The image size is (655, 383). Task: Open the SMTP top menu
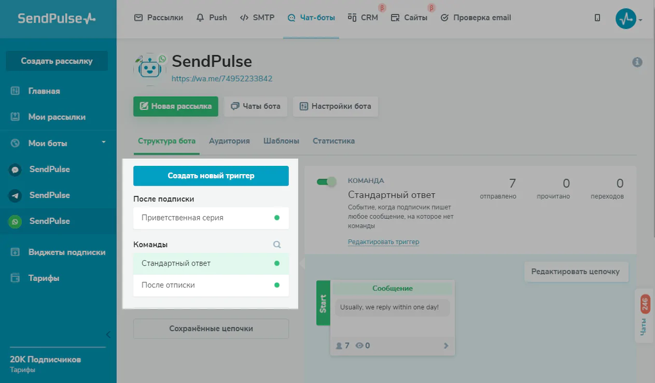pos(257,17)
